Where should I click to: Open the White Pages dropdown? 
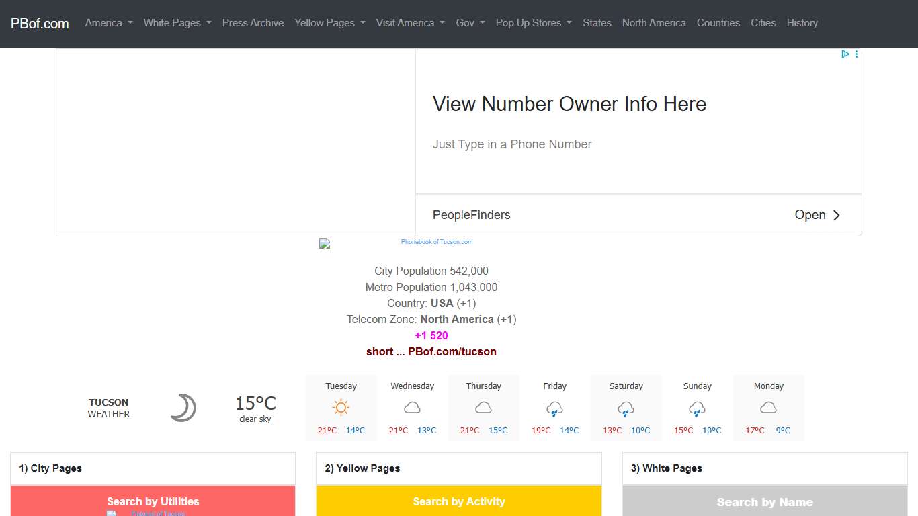(177, 23)
